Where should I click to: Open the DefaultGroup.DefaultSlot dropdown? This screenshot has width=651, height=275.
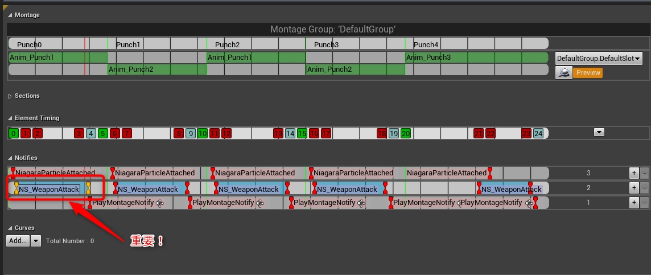(599, 59)
